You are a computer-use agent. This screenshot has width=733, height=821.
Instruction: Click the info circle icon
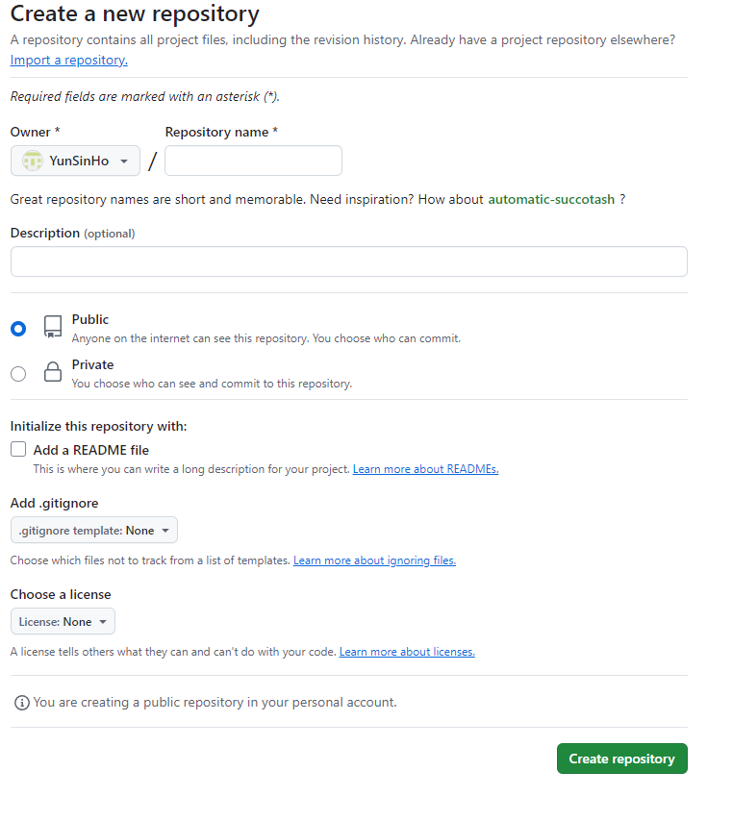tap(21, 703)
